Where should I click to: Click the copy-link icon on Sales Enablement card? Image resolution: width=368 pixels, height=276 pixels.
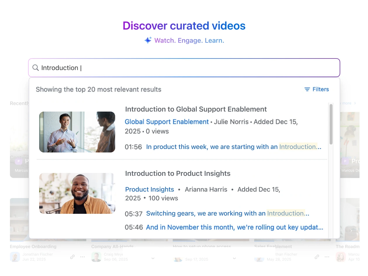[x=317, y=257]
